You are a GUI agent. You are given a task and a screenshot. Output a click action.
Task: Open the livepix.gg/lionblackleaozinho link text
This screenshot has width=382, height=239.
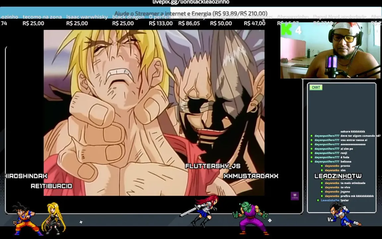click(191, 2)
